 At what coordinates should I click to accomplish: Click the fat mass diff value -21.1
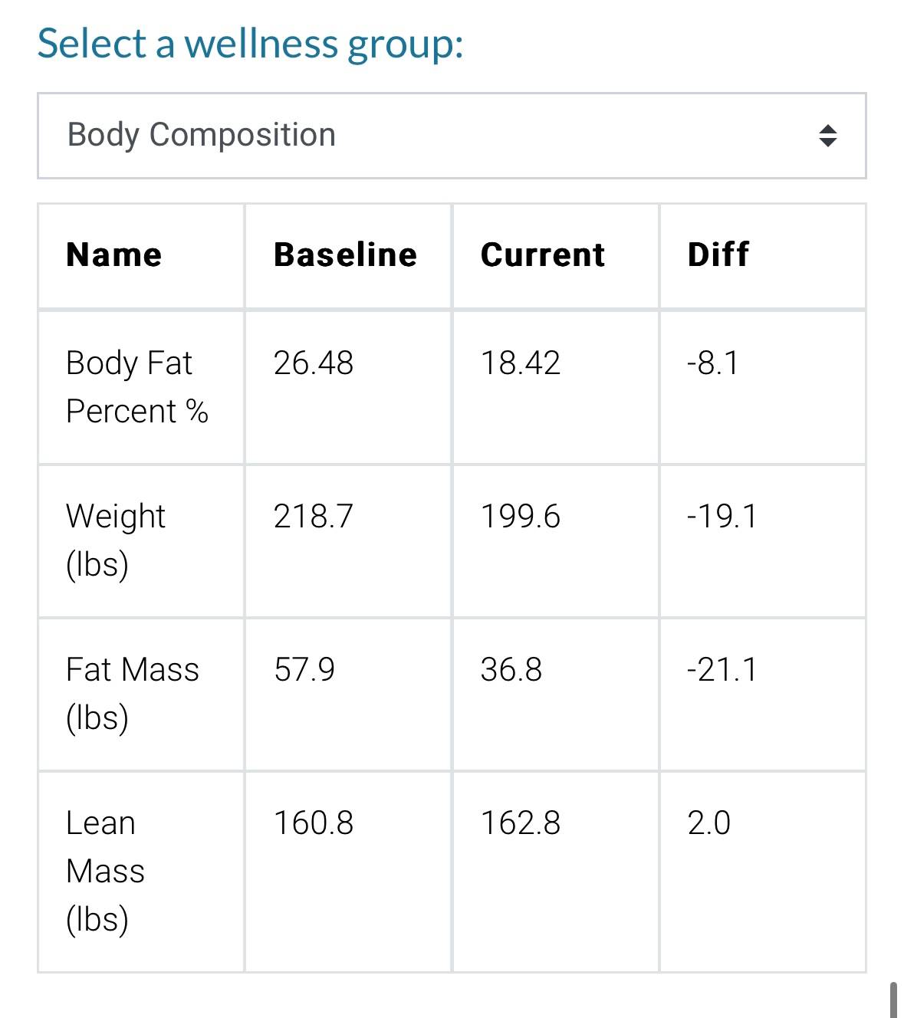(722, 669)
